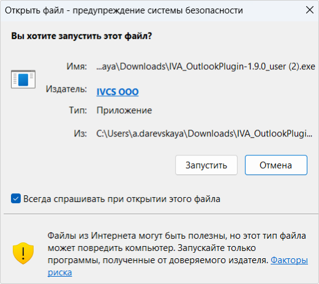Image resolution: width=319 pixels, height=284 pixels.
Task: Click the 'Издатель:' label
Action: pos(66,89)
